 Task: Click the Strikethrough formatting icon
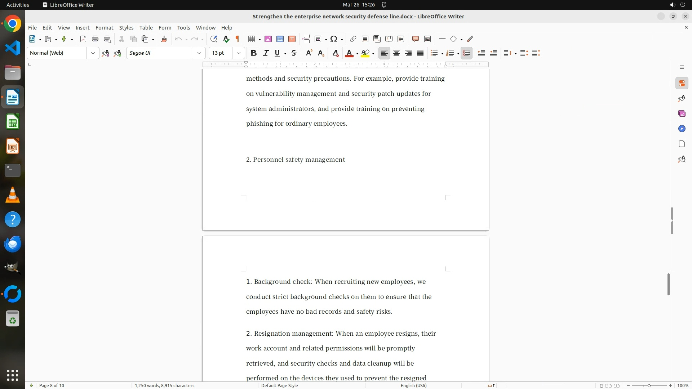pyautogui.click(x=294, y=53)
